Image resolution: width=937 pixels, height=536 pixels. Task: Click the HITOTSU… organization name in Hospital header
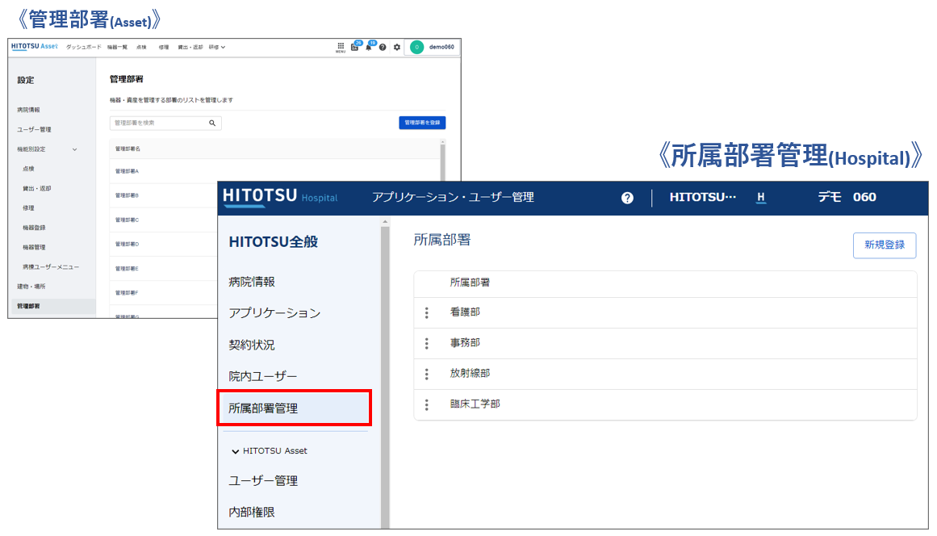coord(703,197)
